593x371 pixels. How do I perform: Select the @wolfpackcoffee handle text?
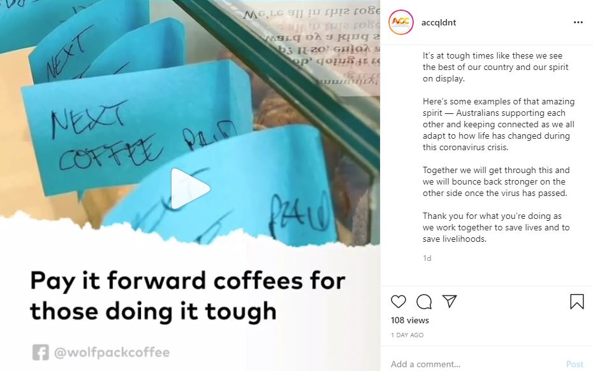(112, 352)
